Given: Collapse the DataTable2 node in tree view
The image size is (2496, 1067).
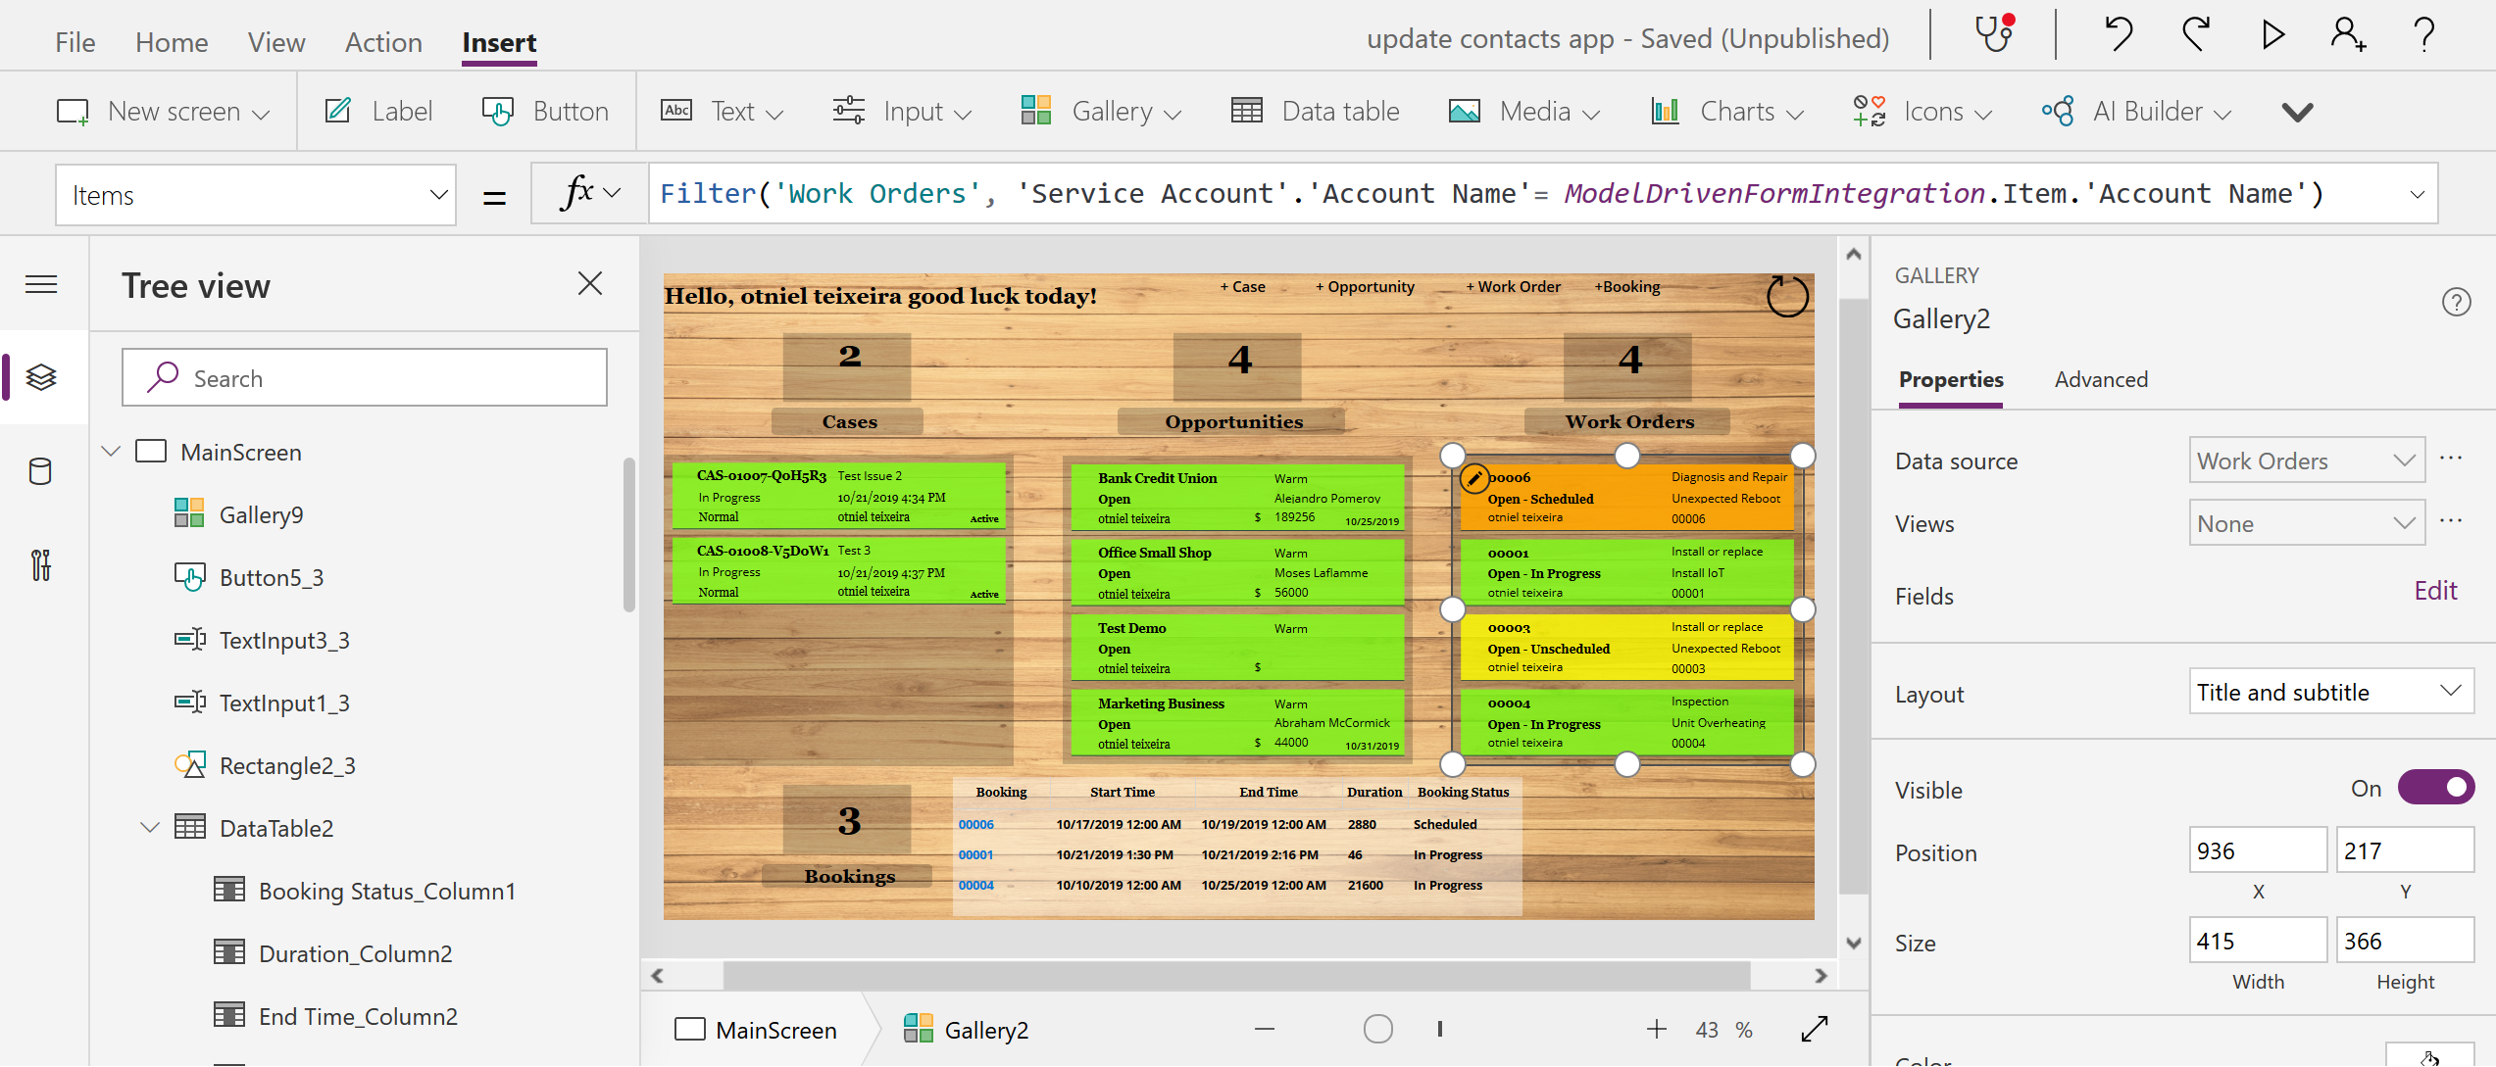Looking at the screenshot, I should 150,827.
